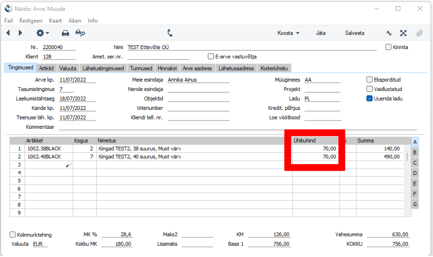Open the Info menu
Viewport: 433px width, 257px height.
(x=93, y=20)
